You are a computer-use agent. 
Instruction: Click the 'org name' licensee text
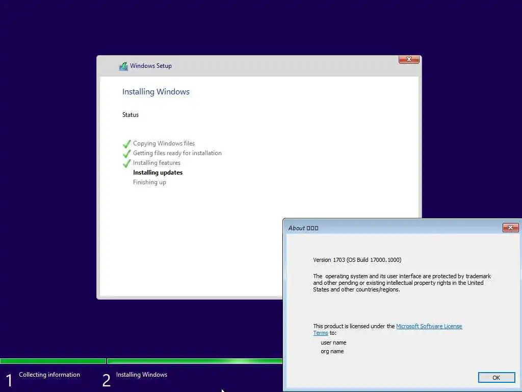332,351
